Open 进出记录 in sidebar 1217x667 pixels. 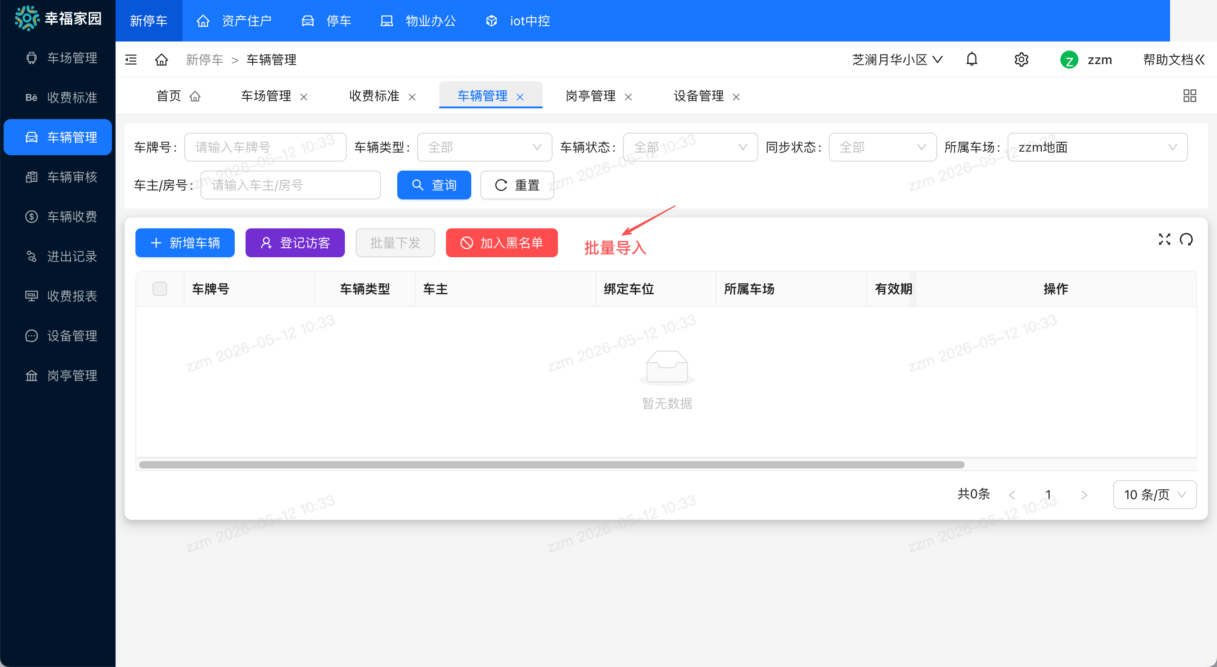(58, 256)
